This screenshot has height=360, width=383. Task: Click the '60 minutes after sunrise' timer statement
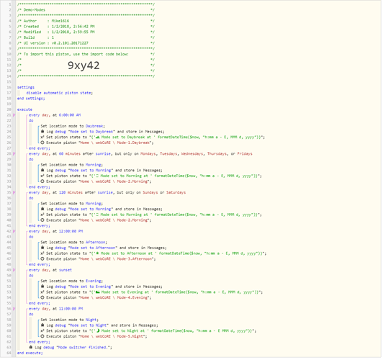pyautogui.click(x=140, y=154)
